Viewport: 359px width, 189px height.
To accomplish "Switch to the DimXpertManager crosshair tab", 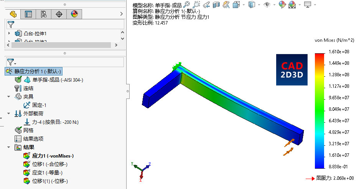I will 59,14.
